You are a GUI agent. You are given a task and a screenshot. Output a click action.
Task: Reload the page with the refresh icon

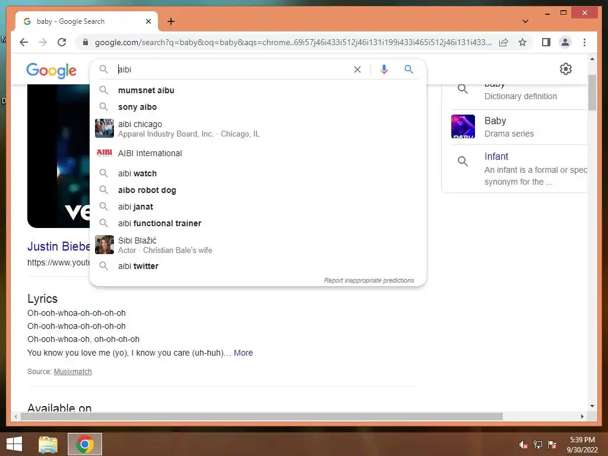point(62,42)
